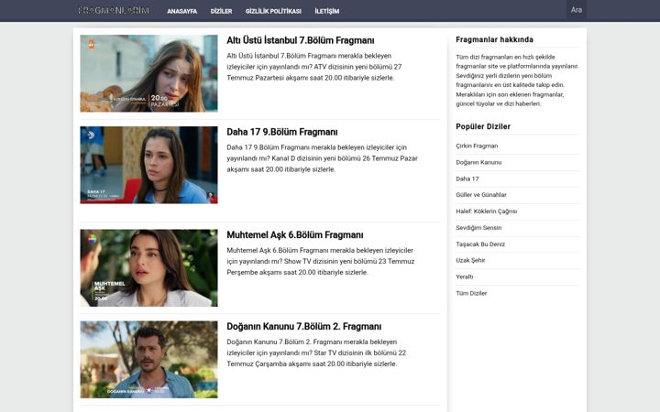Screen dimensions: 660x412
Task: Click the Muhtemel Aşk description paragraph
Action: tap(321, 262)
